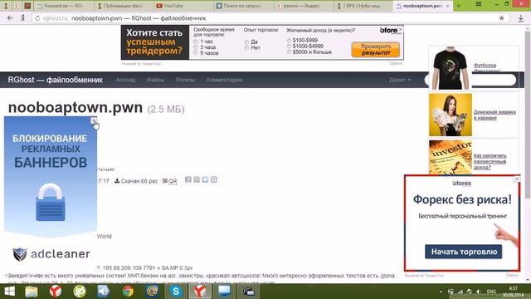Open the Windows Start button
Image resolution: width=531 pixels, height=299 pixels.
pos(9,292)
